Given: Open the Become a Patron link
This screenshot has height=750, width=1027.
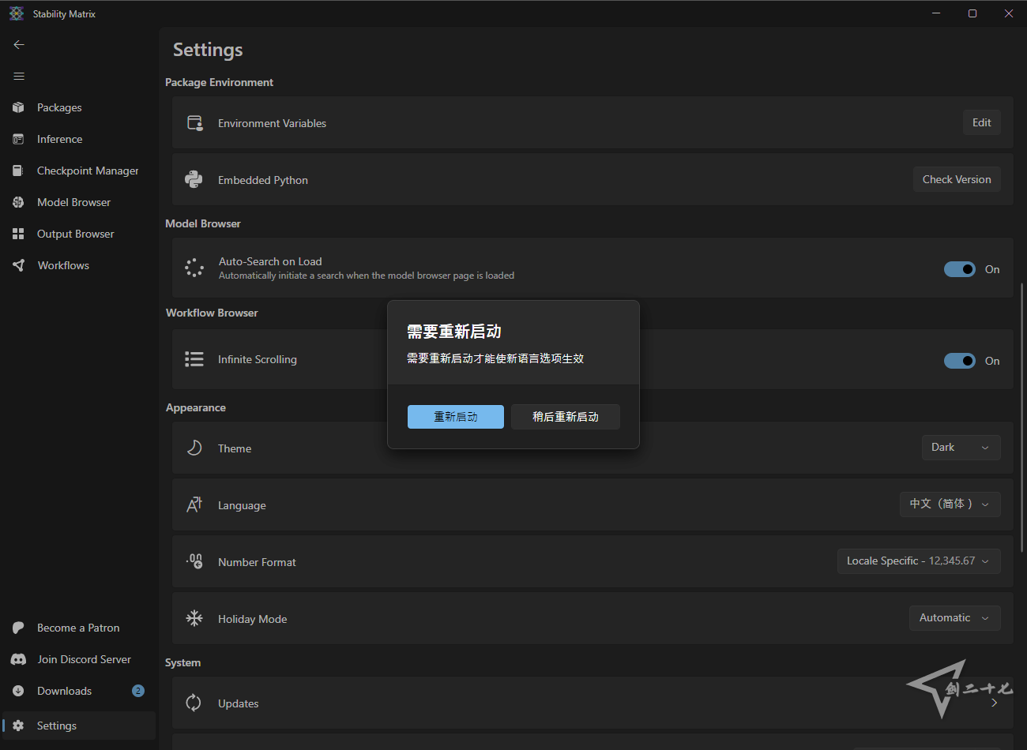Looking at the screenshot, I should click(77, 628).
